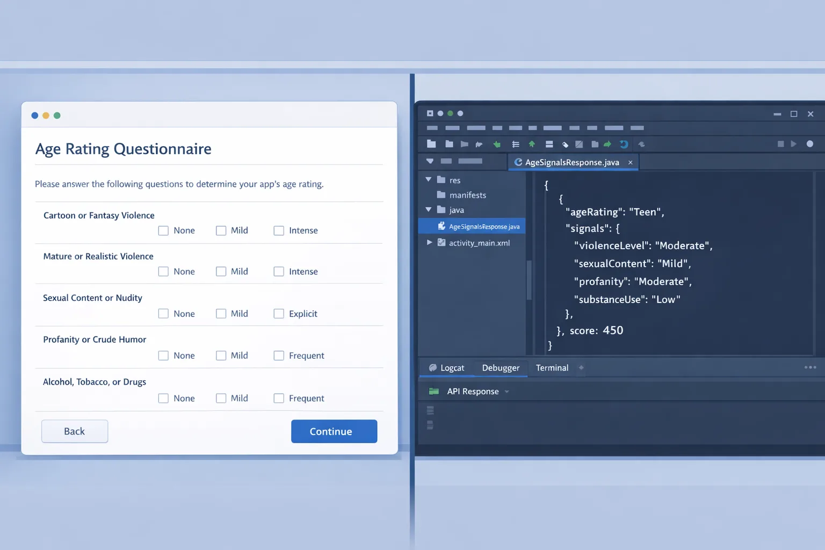The height and width of the screenshot is (550, 825).
Task: Click the green up-arrow icon in IDE toolbar
Action: pos(532,144)
